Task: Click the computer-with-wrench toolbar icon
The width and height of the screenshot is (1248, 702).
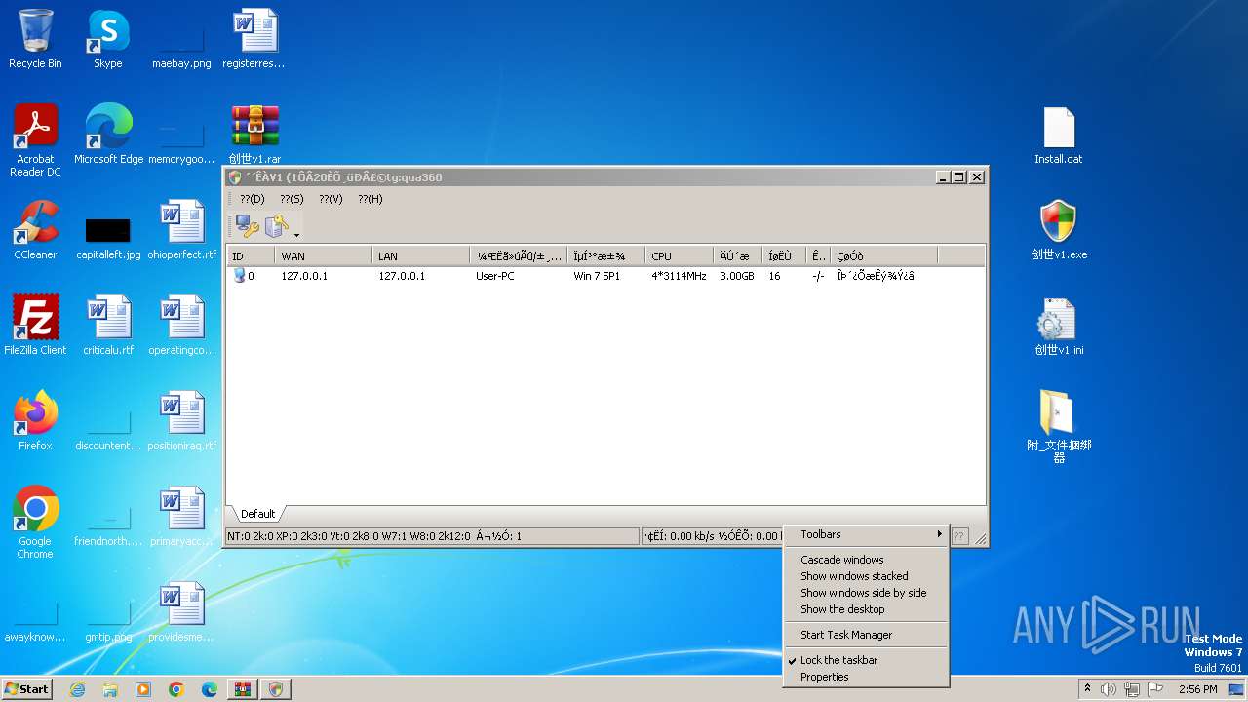Action: (x=247, y=226)
